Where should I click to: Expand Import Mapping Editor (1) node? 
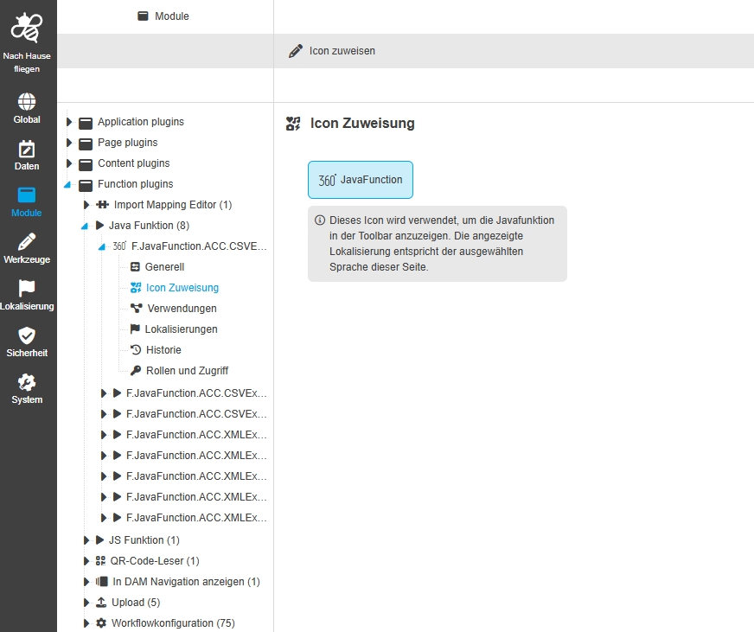point(86,205)
